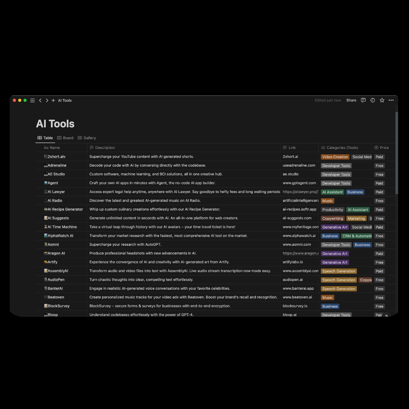
Task: Open the AI Recipe Generator page
Action: [x=65, y=209]
